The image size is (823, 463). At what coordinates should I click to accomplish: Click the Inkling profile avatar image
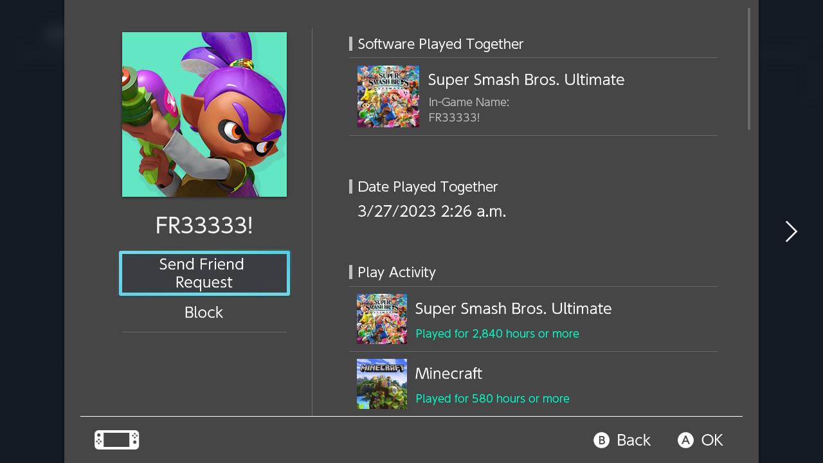(x=204, y=114)
